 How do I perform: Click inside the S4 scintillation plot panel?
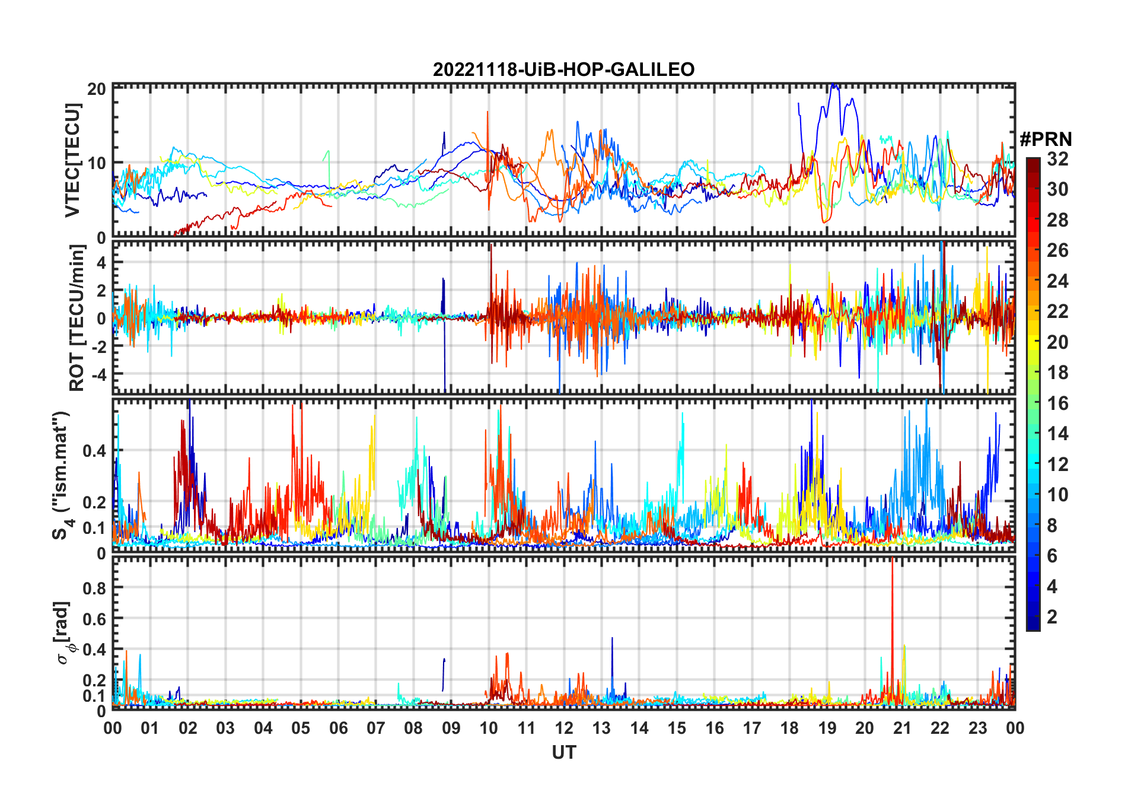pyautogui.click(x=564, y=476)
